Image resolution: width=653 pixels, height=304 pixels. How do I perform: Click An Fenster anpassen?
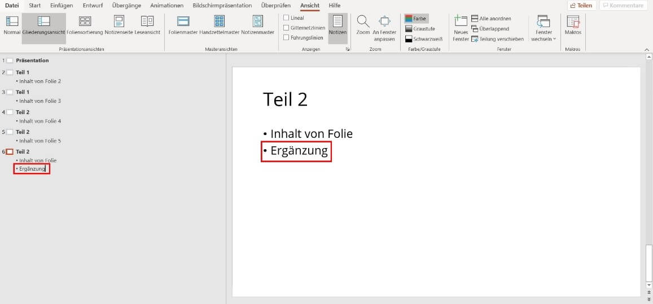click(x=384, y=28)
